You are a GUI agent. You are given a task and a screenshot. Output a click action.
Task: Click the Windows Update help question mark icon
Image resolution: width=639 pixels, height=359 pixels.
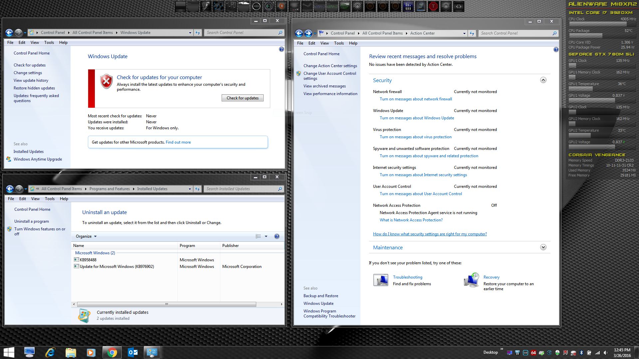pos(281,49)
